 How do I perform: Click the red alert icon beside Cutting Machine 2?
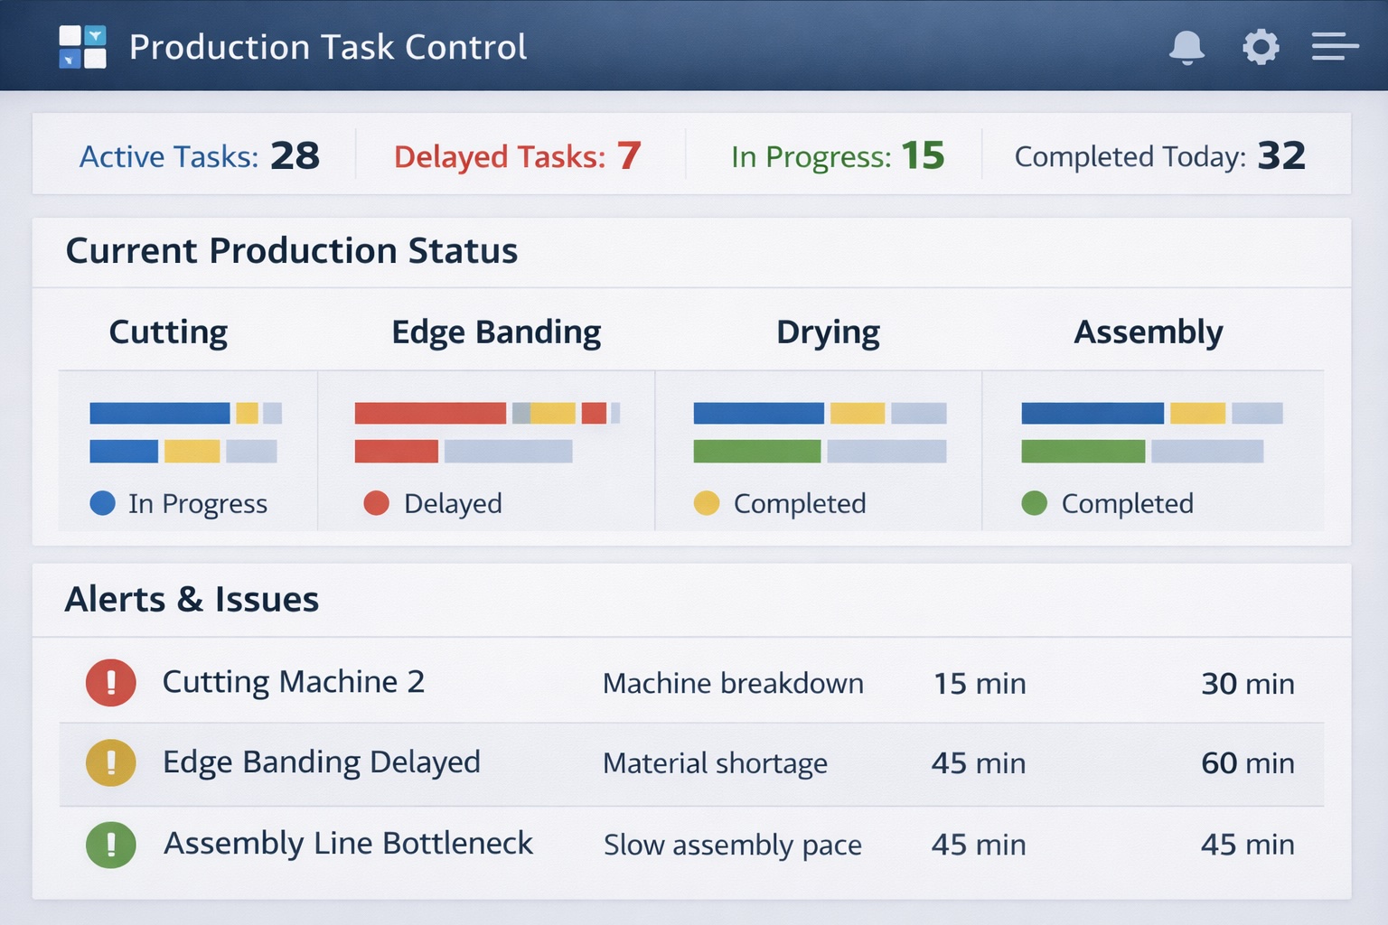click(x=110, y=682)
